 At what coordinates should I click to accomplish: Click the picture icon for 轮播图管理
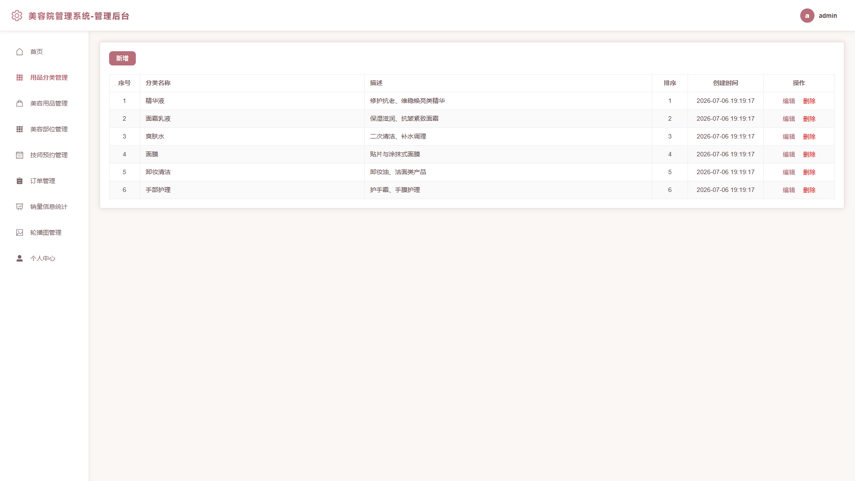point(20,232)
